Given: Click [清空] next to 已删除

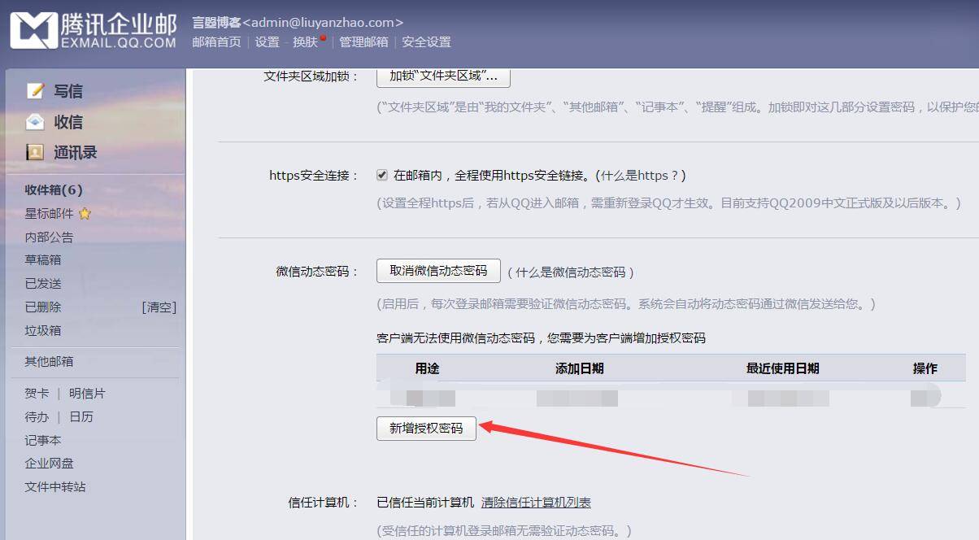Looking at the screenshot, I should pos(159,307).
